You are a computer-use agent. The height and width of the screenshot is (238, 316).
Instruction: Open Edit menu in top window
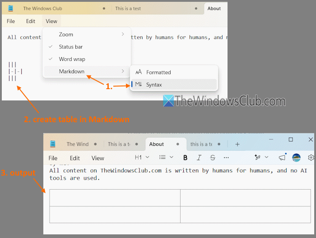tap(31, 21)
